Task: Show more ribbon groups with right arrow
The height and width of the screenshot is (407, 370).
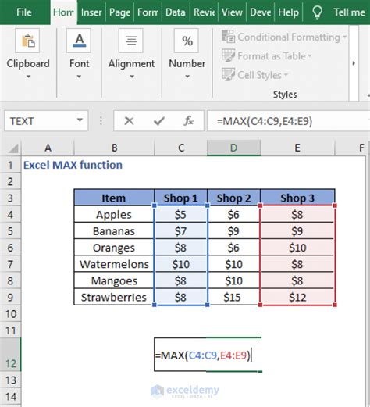Action: 354,63
